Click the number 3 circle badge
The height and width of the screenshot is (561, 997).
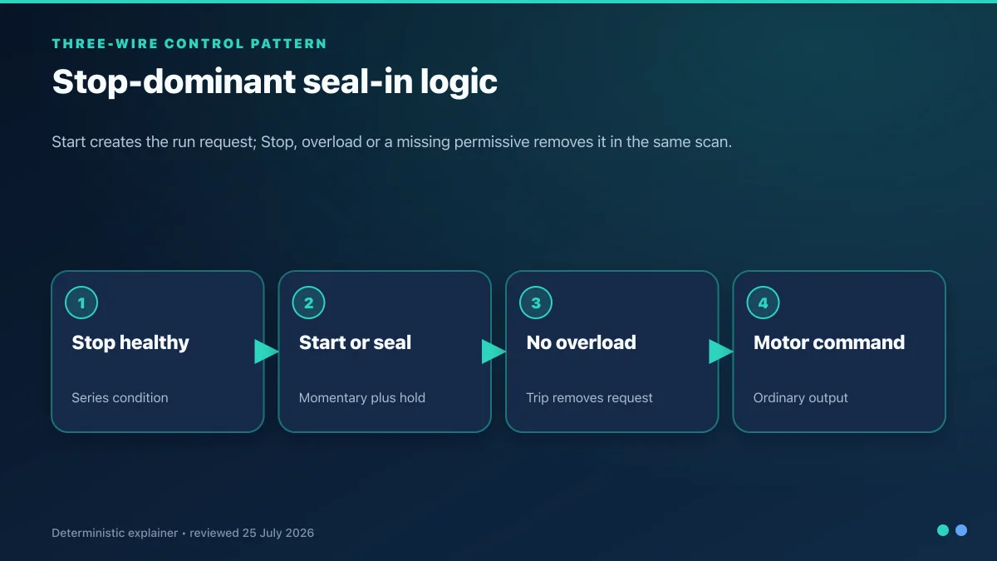(536, 303)
